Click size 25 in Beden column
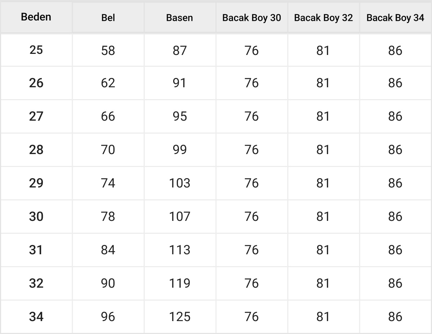432x334 pixels. 36,50
